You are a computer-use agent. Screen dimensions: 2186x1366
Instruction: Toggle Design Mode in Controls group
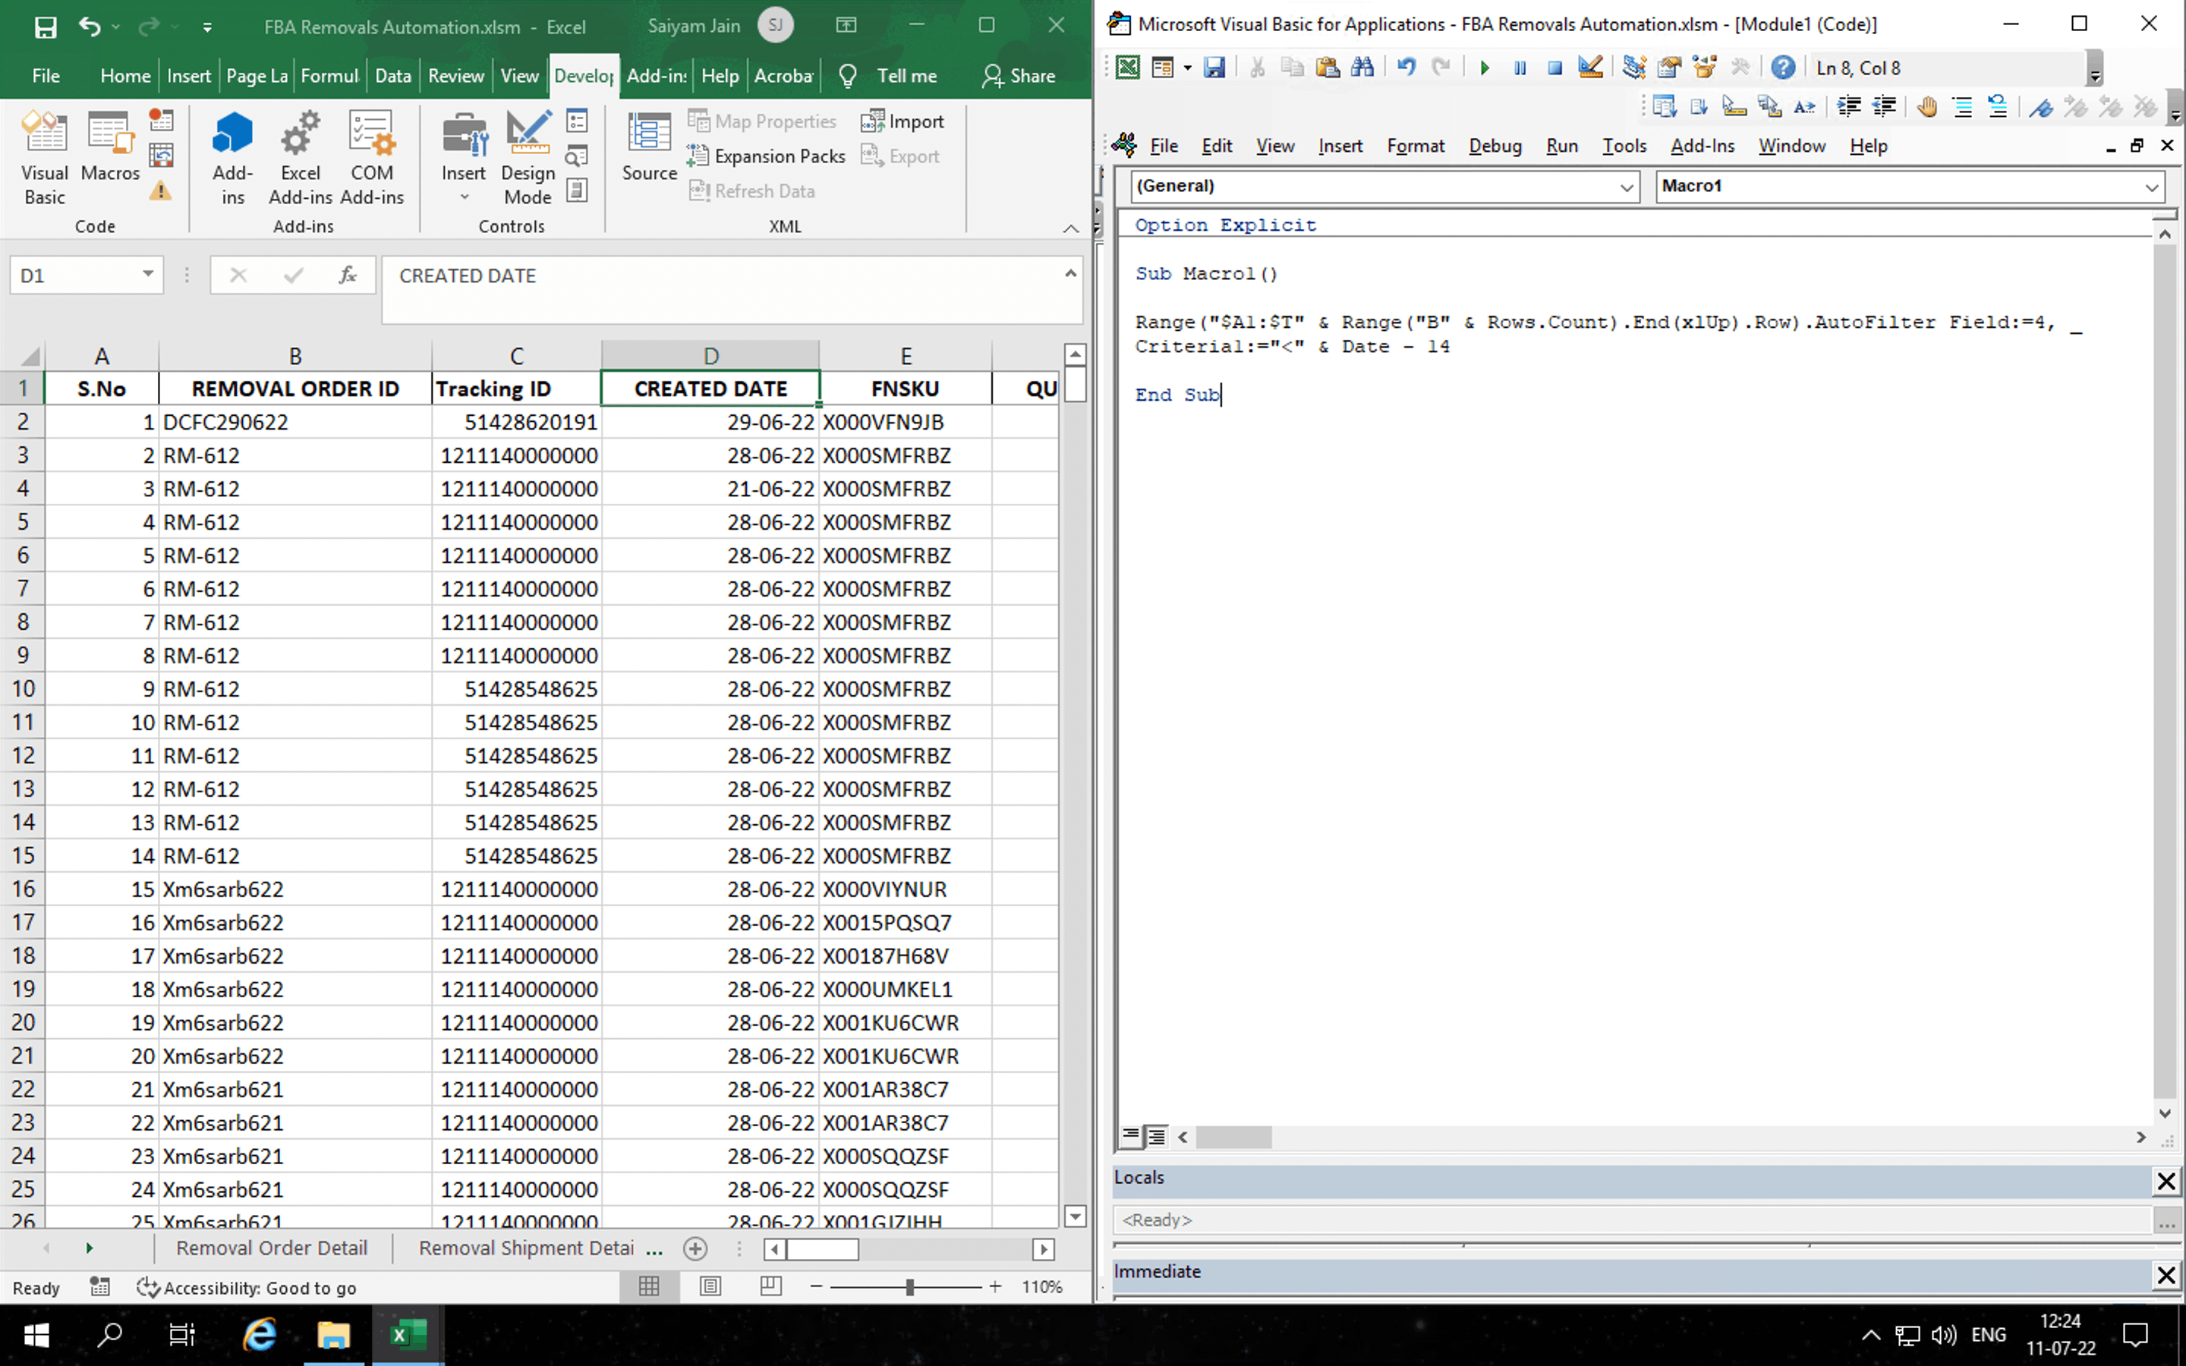pos(528,157)
